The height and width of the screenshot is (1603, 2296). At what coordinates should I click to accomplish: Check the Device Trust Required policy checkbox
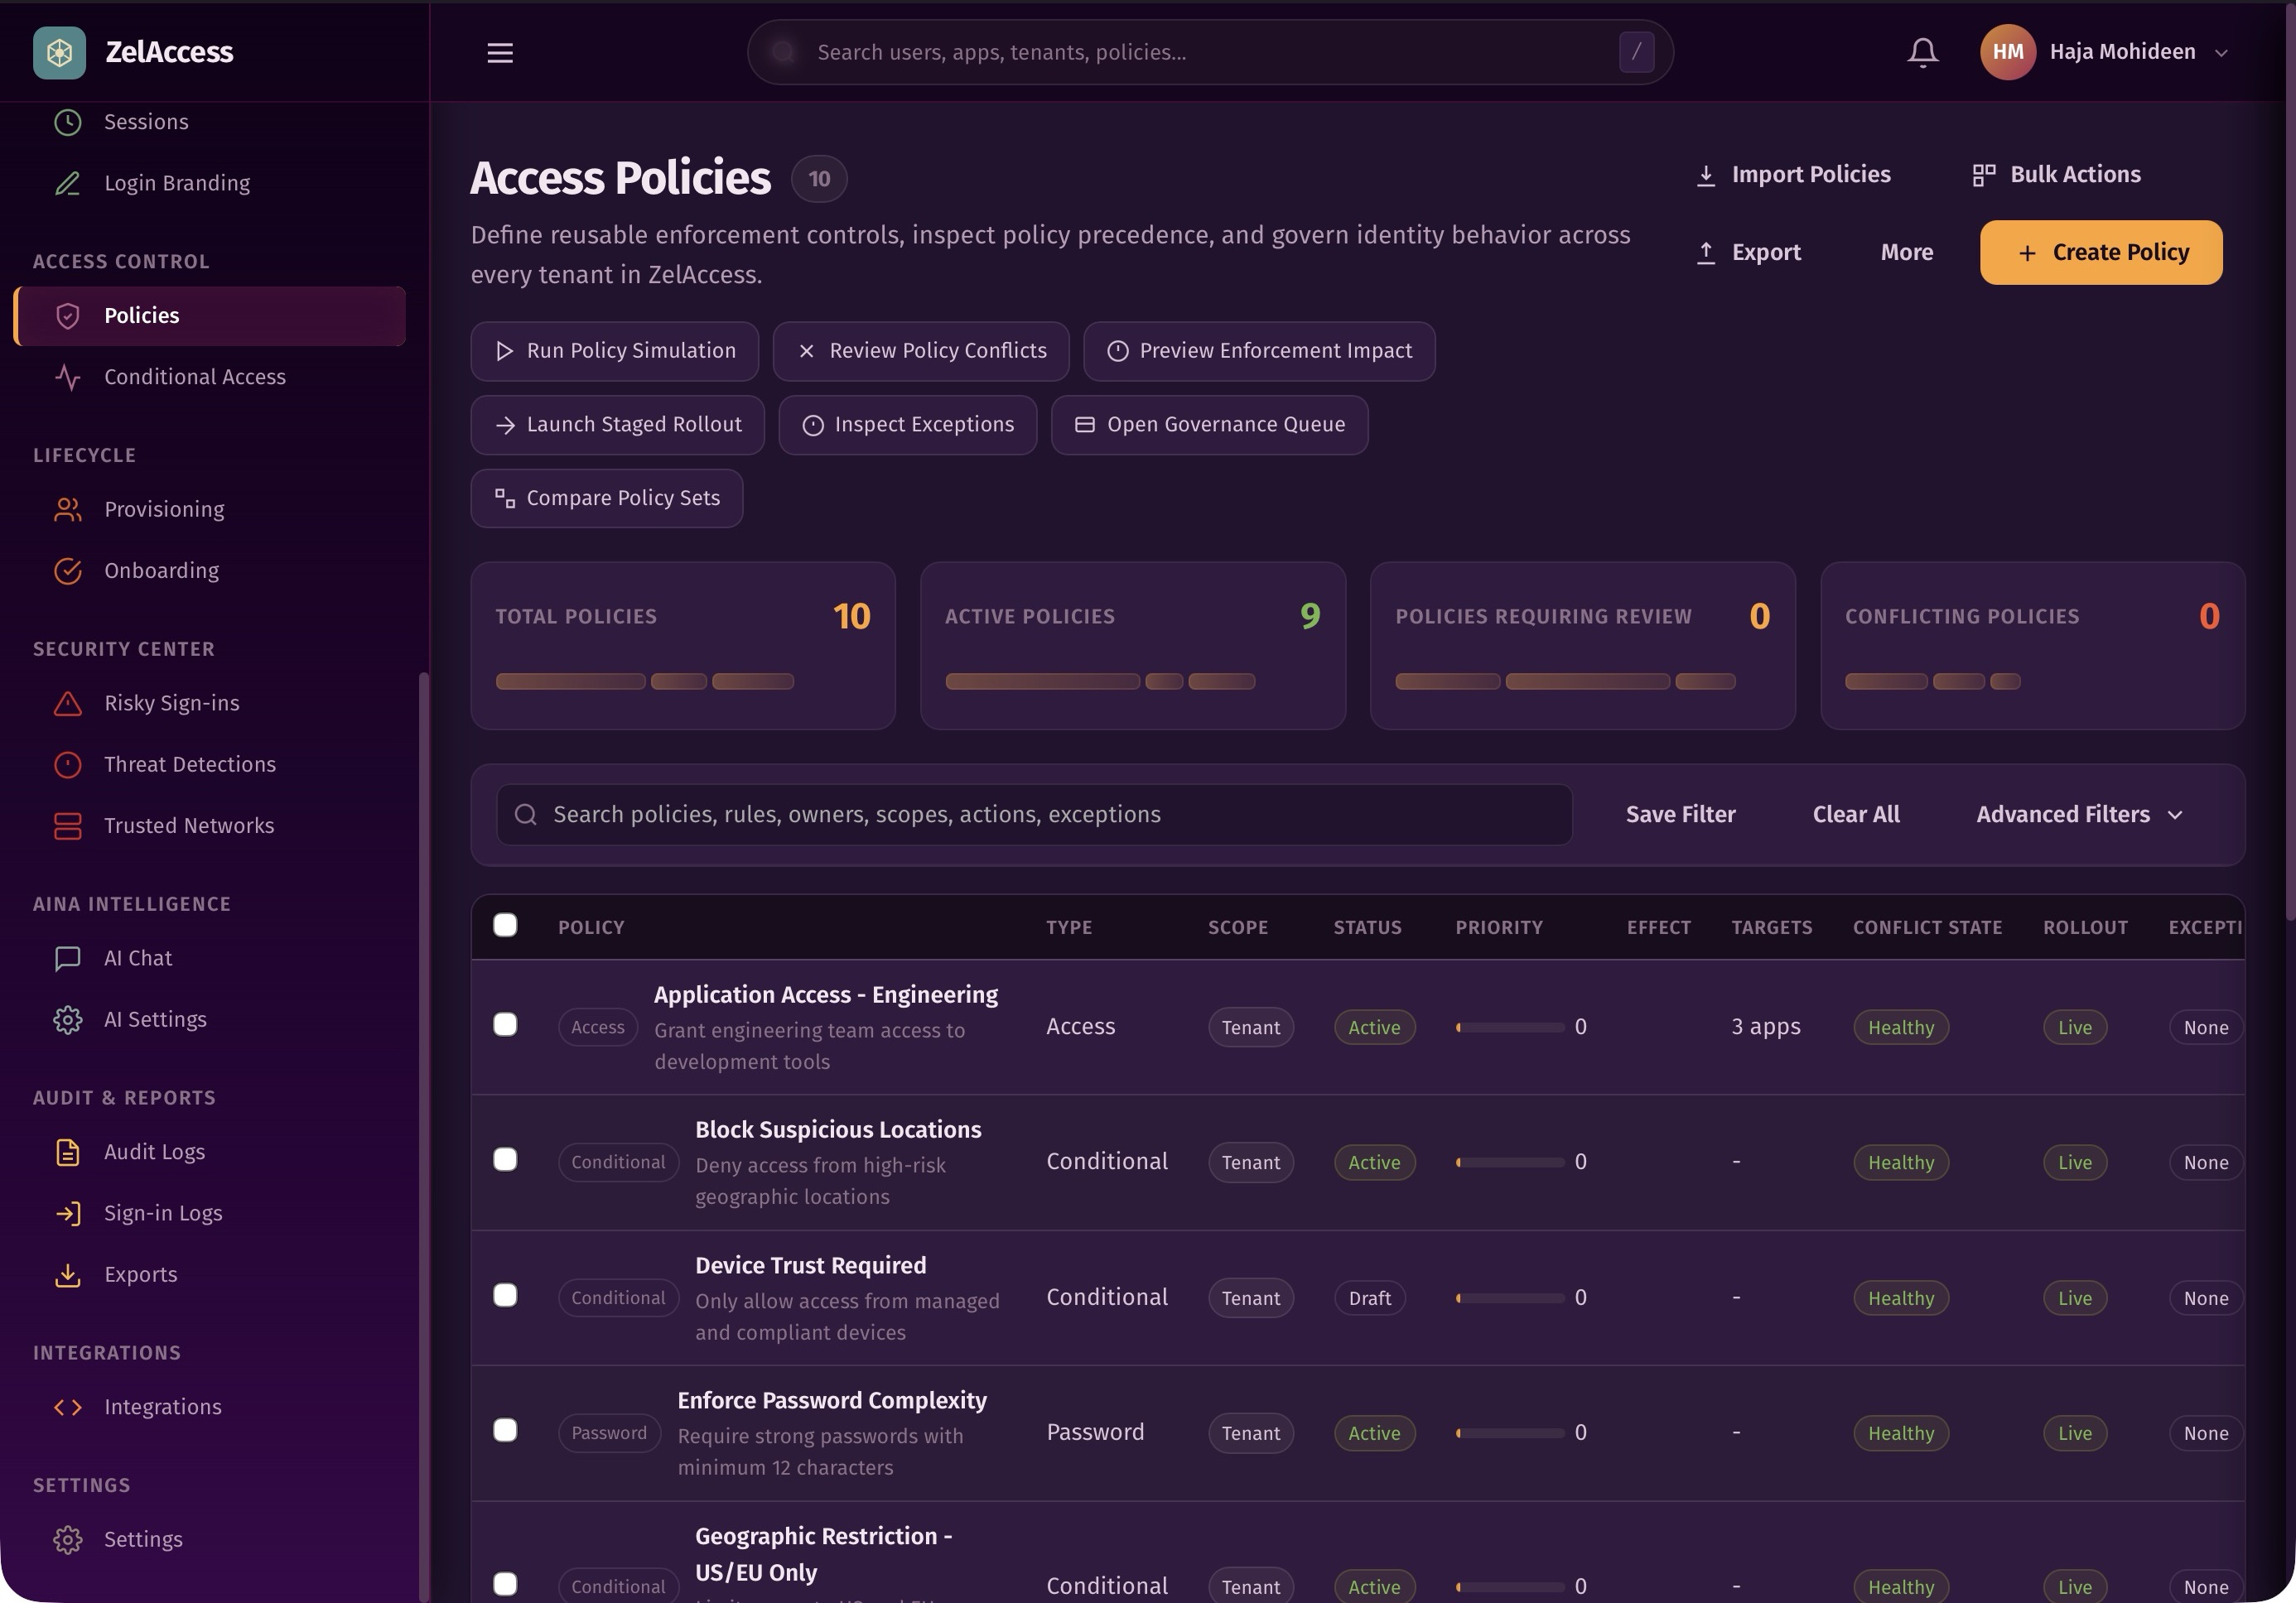point(505,1295)
